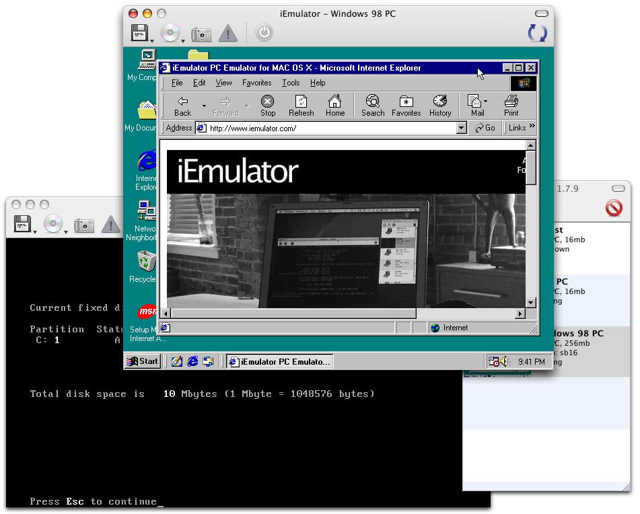The width and height of the screenshot is (640, 514).
Task: Expand the address bar dropdown list
Action: click(461, 128)
